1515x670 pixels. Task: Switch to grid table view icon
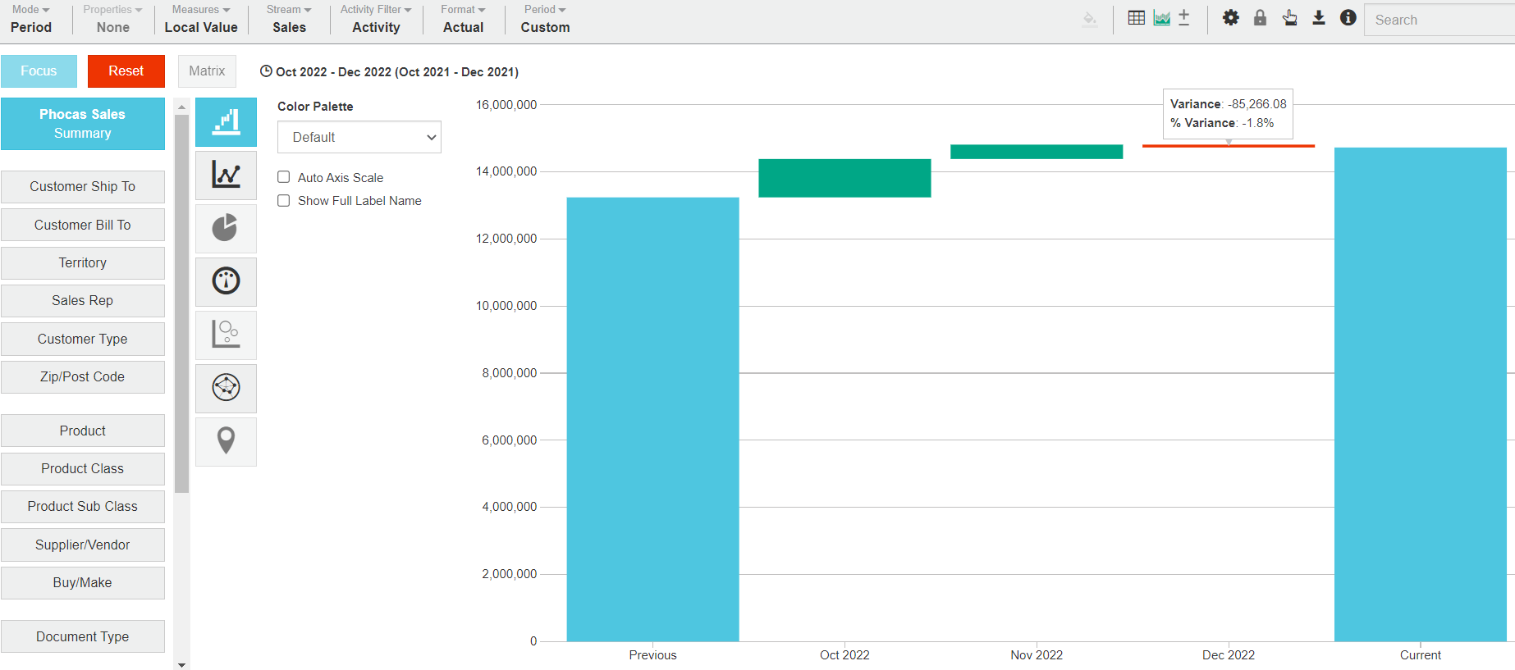click(x=1136, y=18)
